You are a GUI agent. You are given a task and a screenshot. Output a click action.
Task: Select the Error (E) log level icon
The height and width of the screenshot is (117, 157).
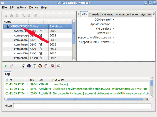coord(45,66)
